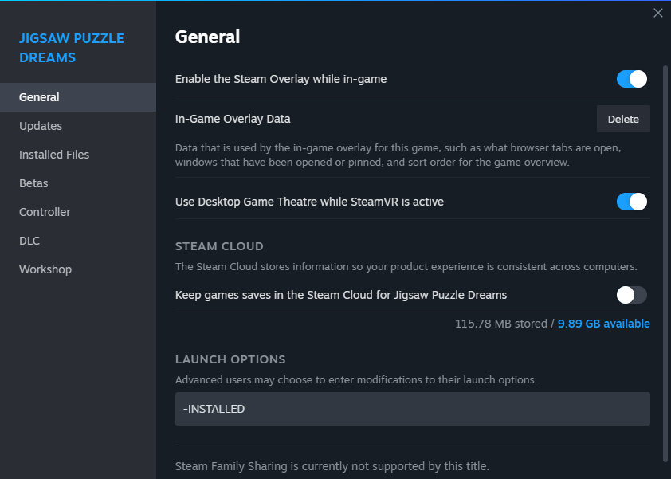Enable Steam Cloud saves for Jigsaw Puzzle Dreams
Screen dimensions: 671x479
[632, 295]
